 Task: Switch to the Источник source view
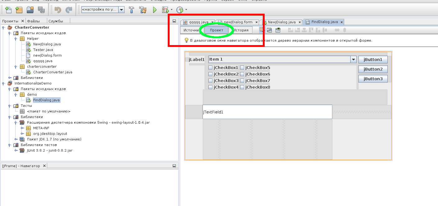click(191, 30)
